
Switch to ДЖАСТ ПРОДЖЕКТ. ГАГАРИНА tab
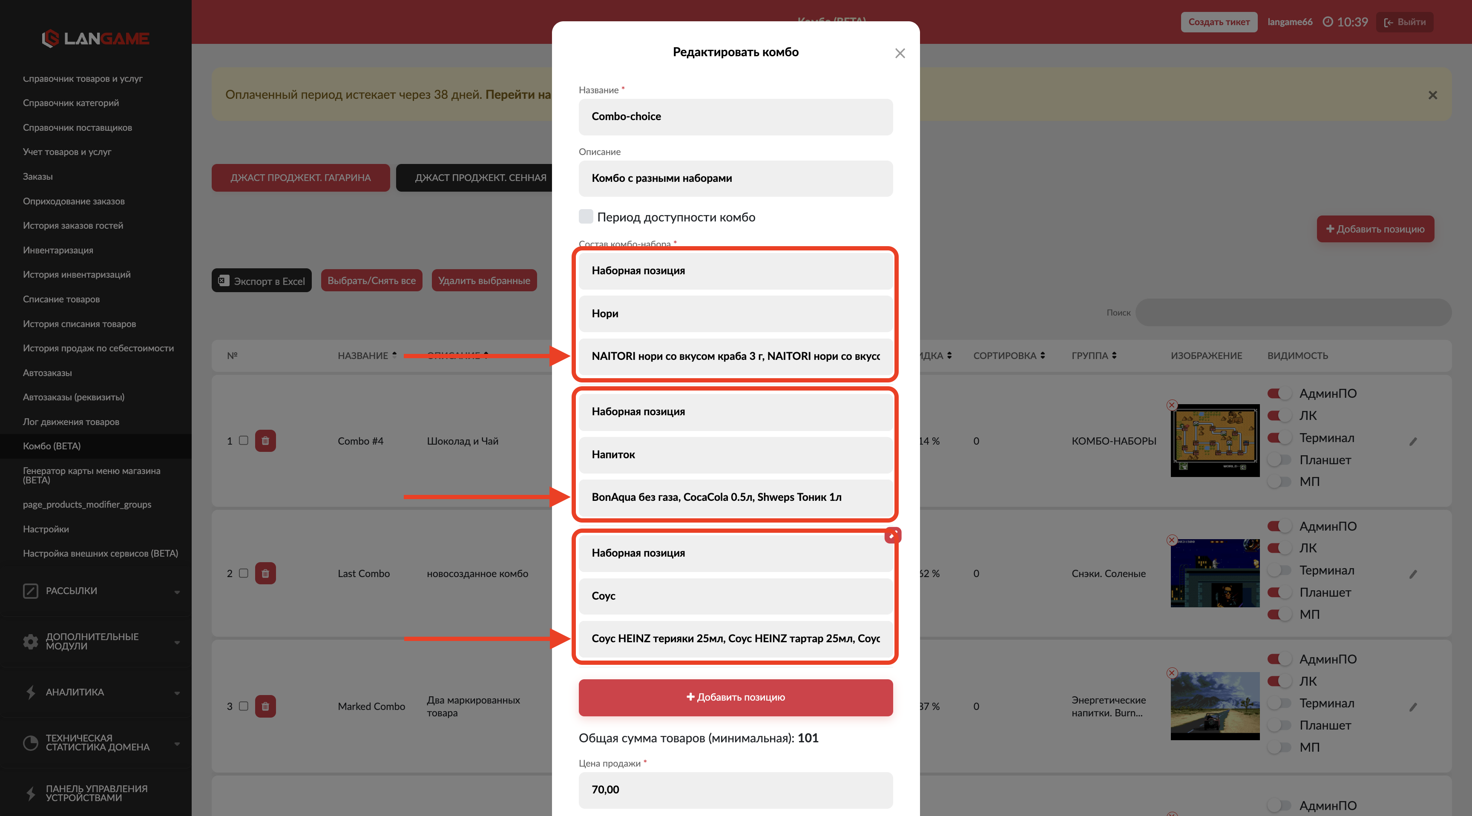[301, 178]
